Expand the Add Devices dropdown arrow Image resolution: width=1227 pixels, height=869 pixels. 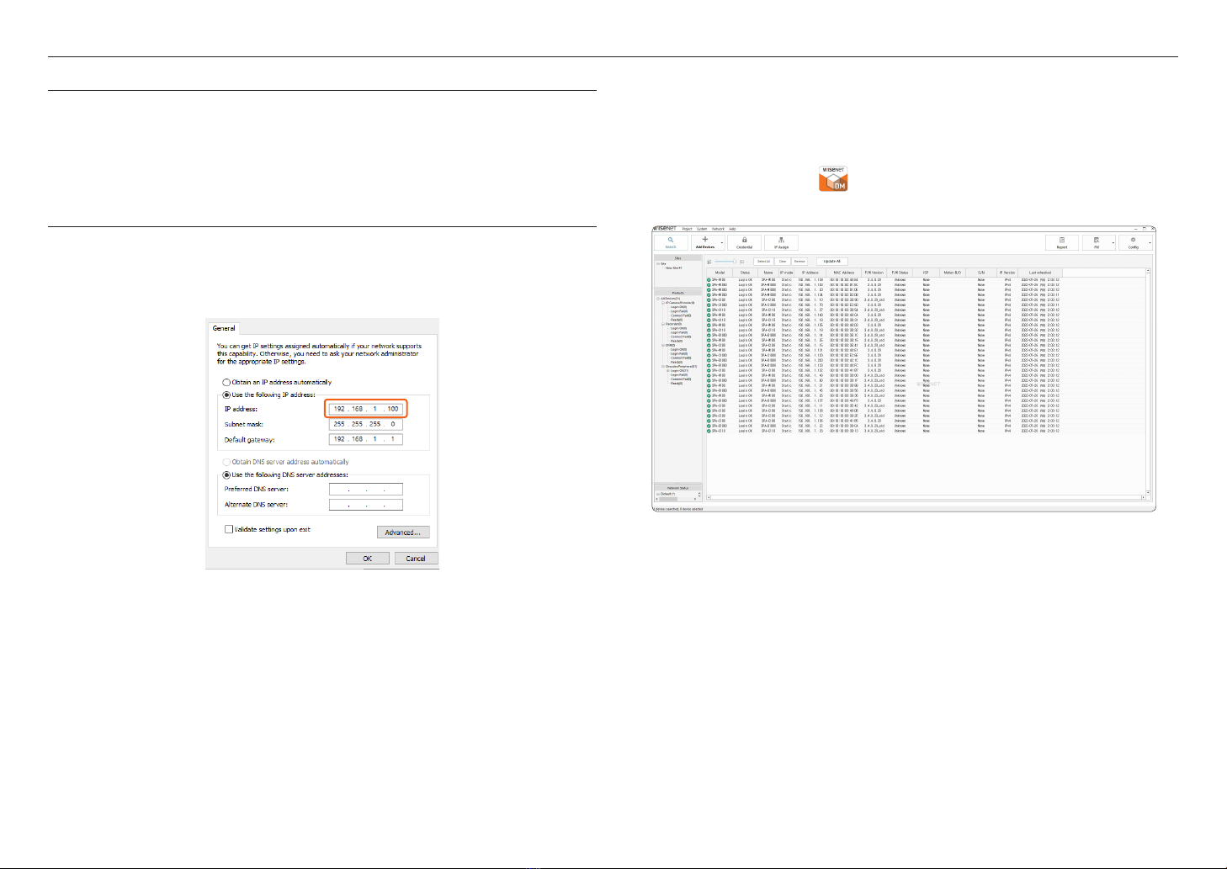(722, 243)
